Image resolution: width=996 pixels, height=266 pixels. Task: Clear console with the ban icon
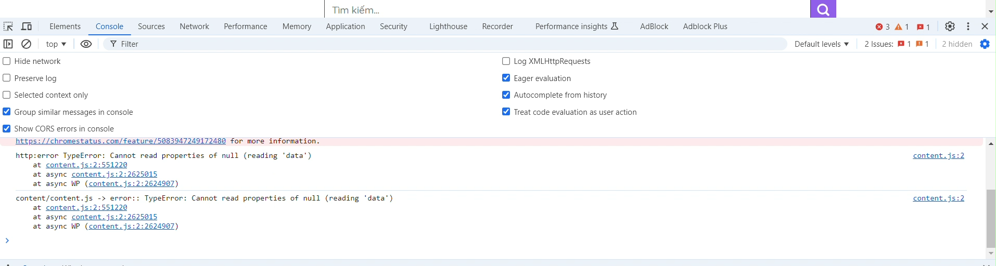pyautogui.click(x=26, y=44)
